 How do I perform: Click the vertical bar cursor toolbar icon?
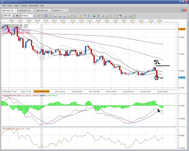pyautogui.click(x=99, y=16)
